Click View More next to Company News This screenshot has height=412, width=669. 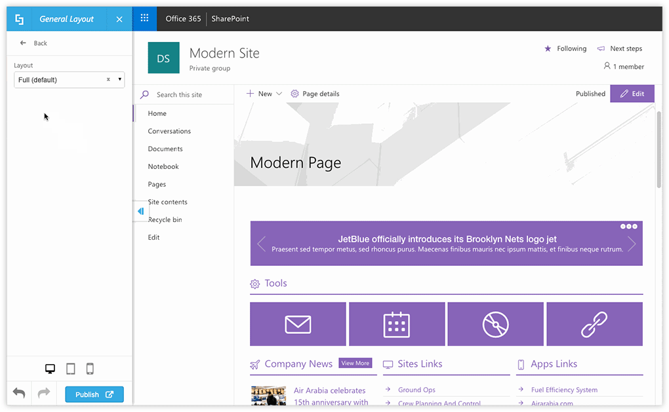pyautogui.click(x=355, y=363)
